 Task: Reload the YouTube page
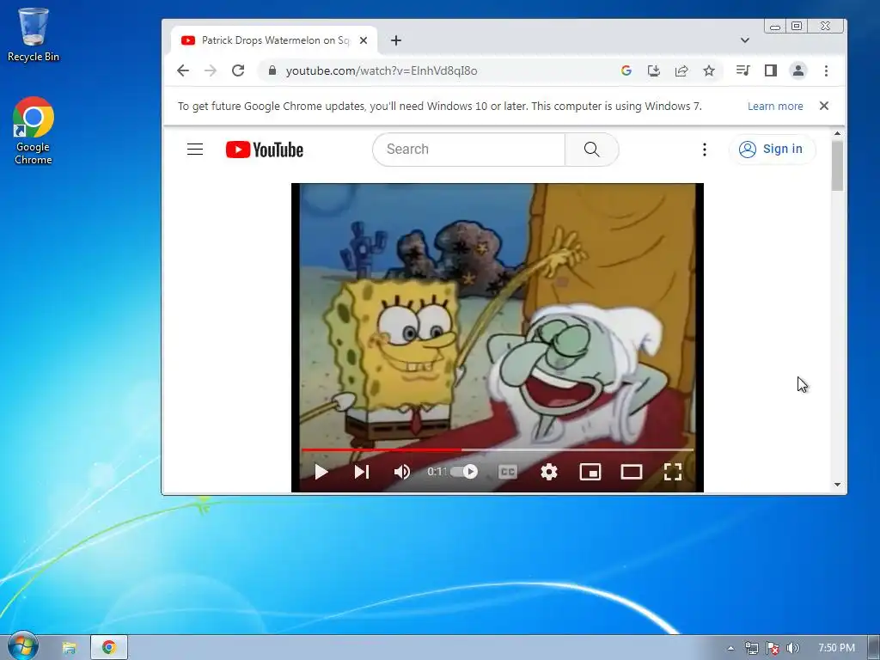point(238,70)
